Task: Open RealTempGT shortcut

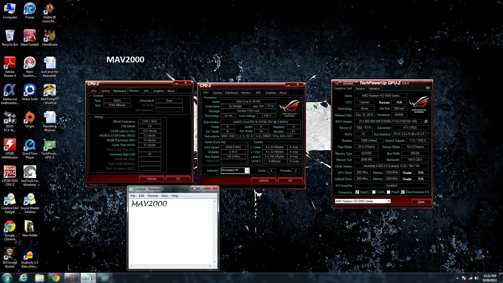Action: point(50,94)
